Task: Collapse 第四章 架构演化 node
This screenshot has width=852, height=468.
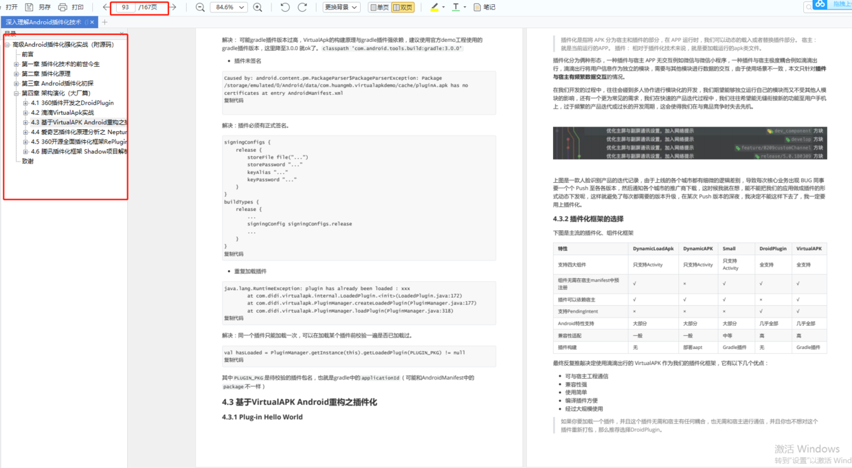Action: tap(16, 93)
